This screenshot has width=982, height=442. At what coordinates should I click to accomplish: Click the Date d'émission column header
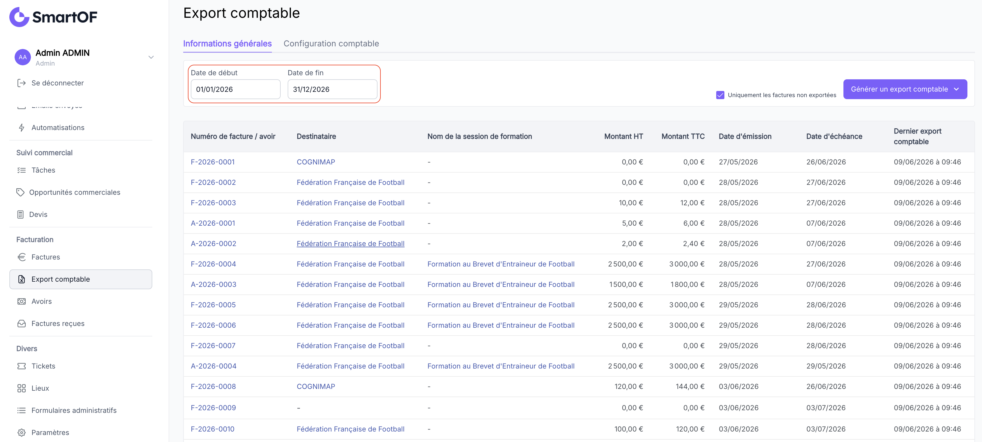tap(745, 136)
